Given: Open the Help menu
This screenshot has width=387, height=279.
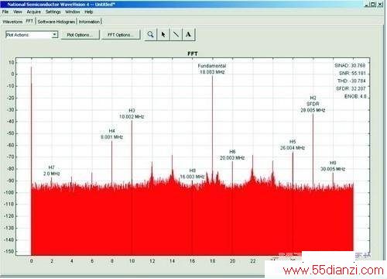Looking at the screenshot, I should [x=89, y=12].
